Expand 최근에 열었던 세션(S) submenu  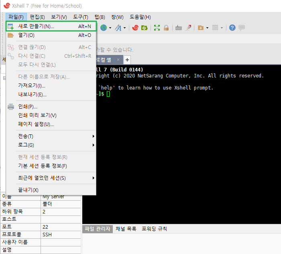tap(51, 178)
